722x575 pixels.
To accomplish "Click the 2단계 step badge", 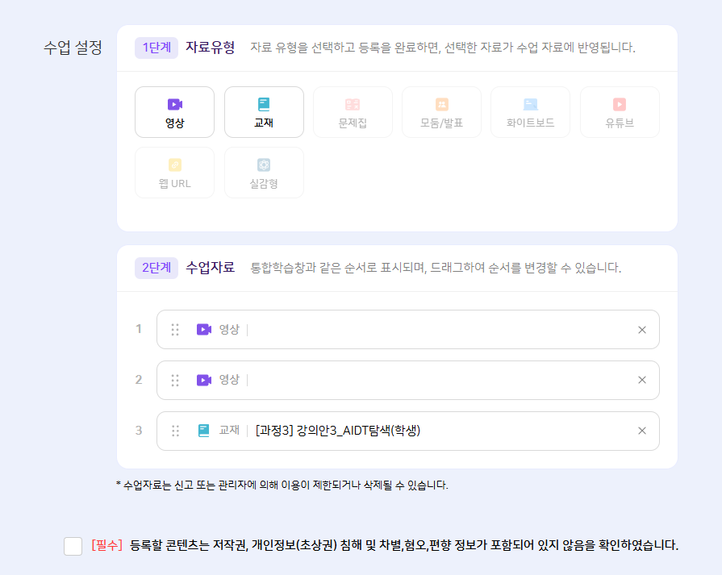I will [x=157, y=268].
